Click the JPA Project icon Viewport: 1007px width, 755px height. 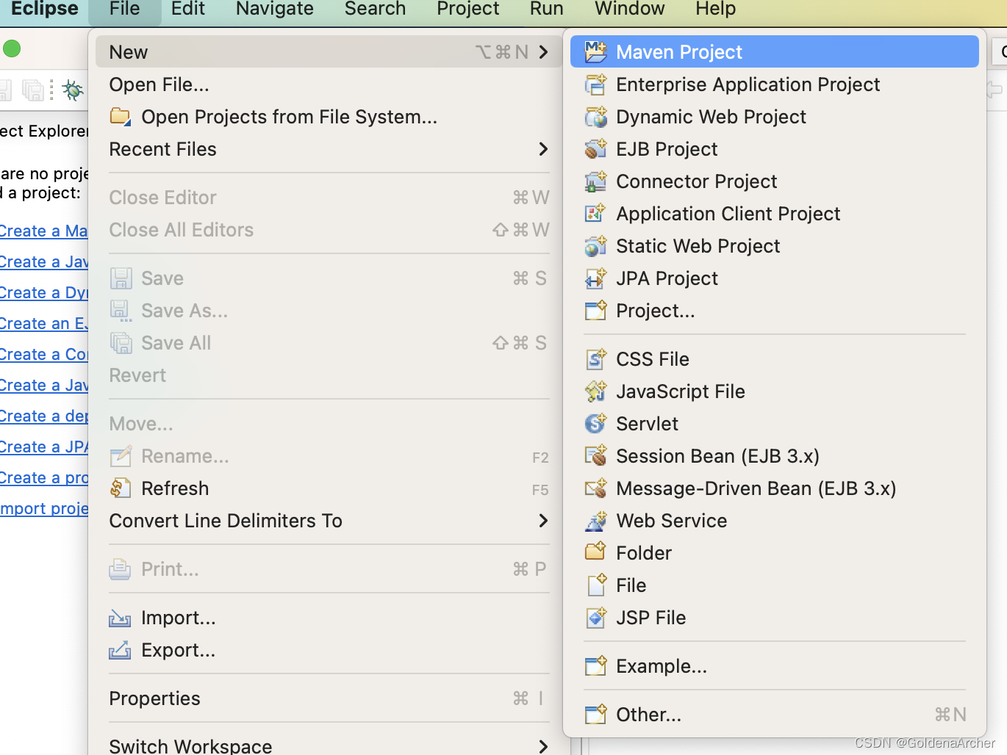(x=595, y=278)
